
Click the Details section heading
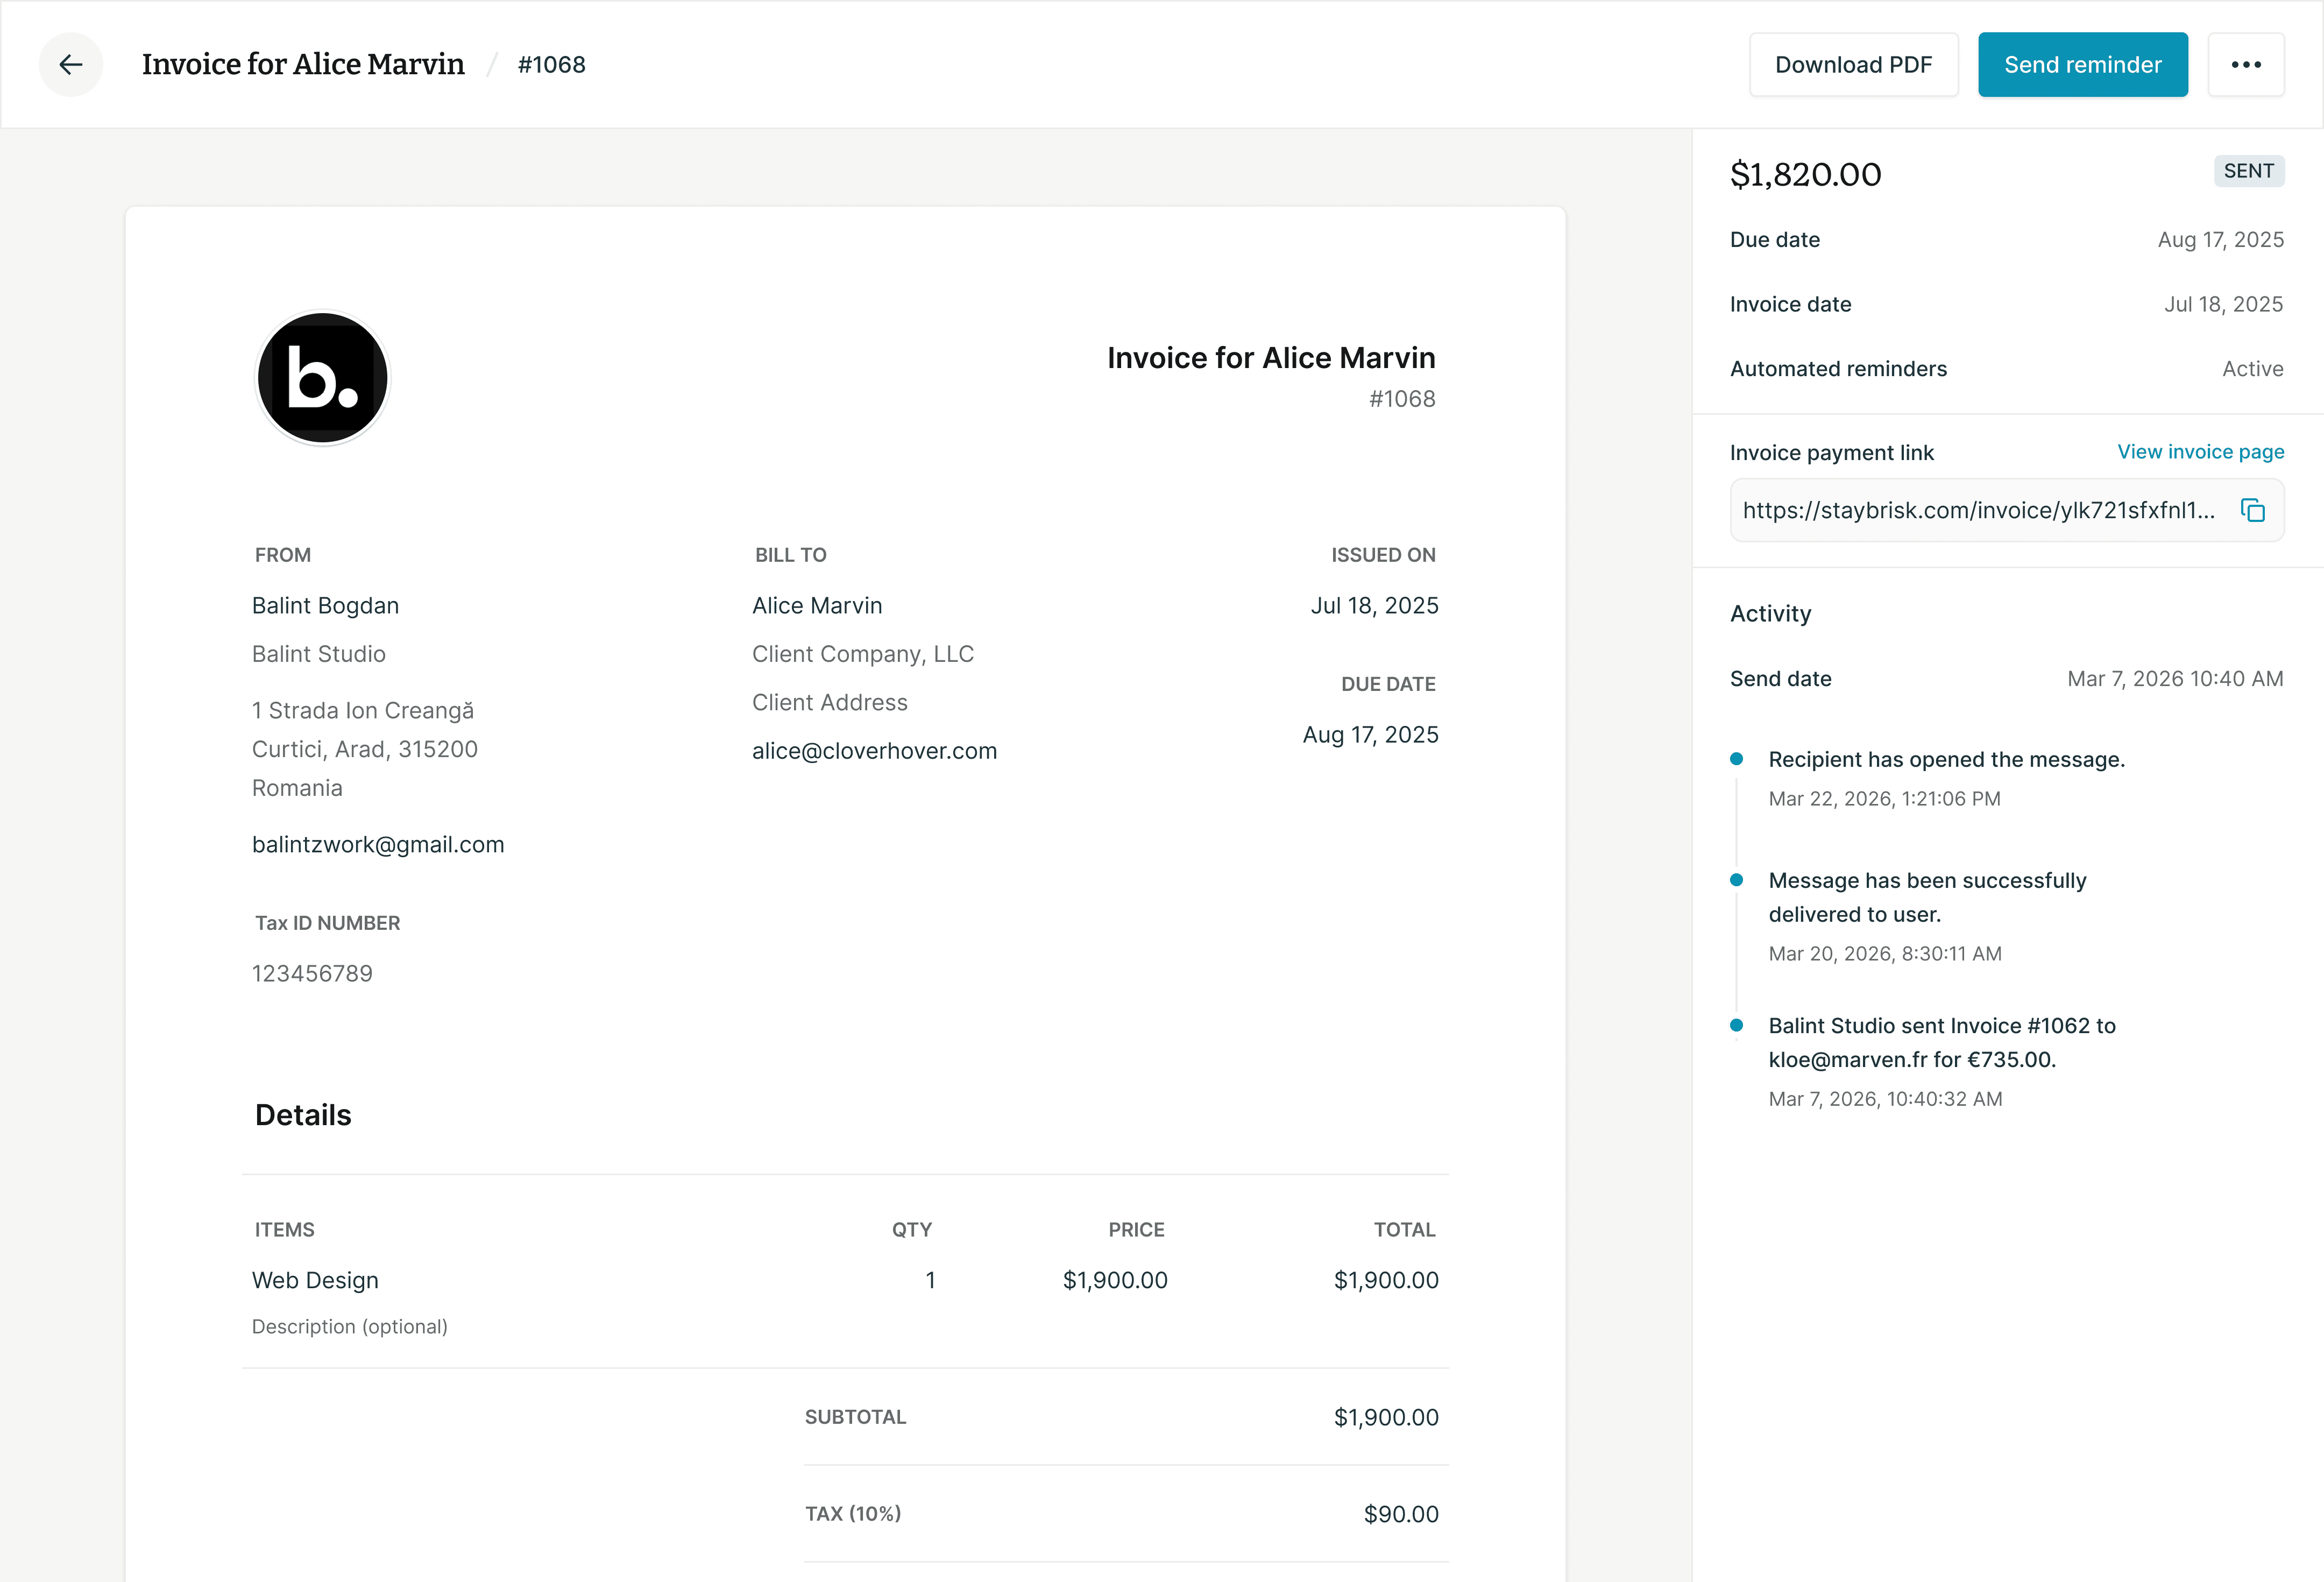pos(303,1115)
